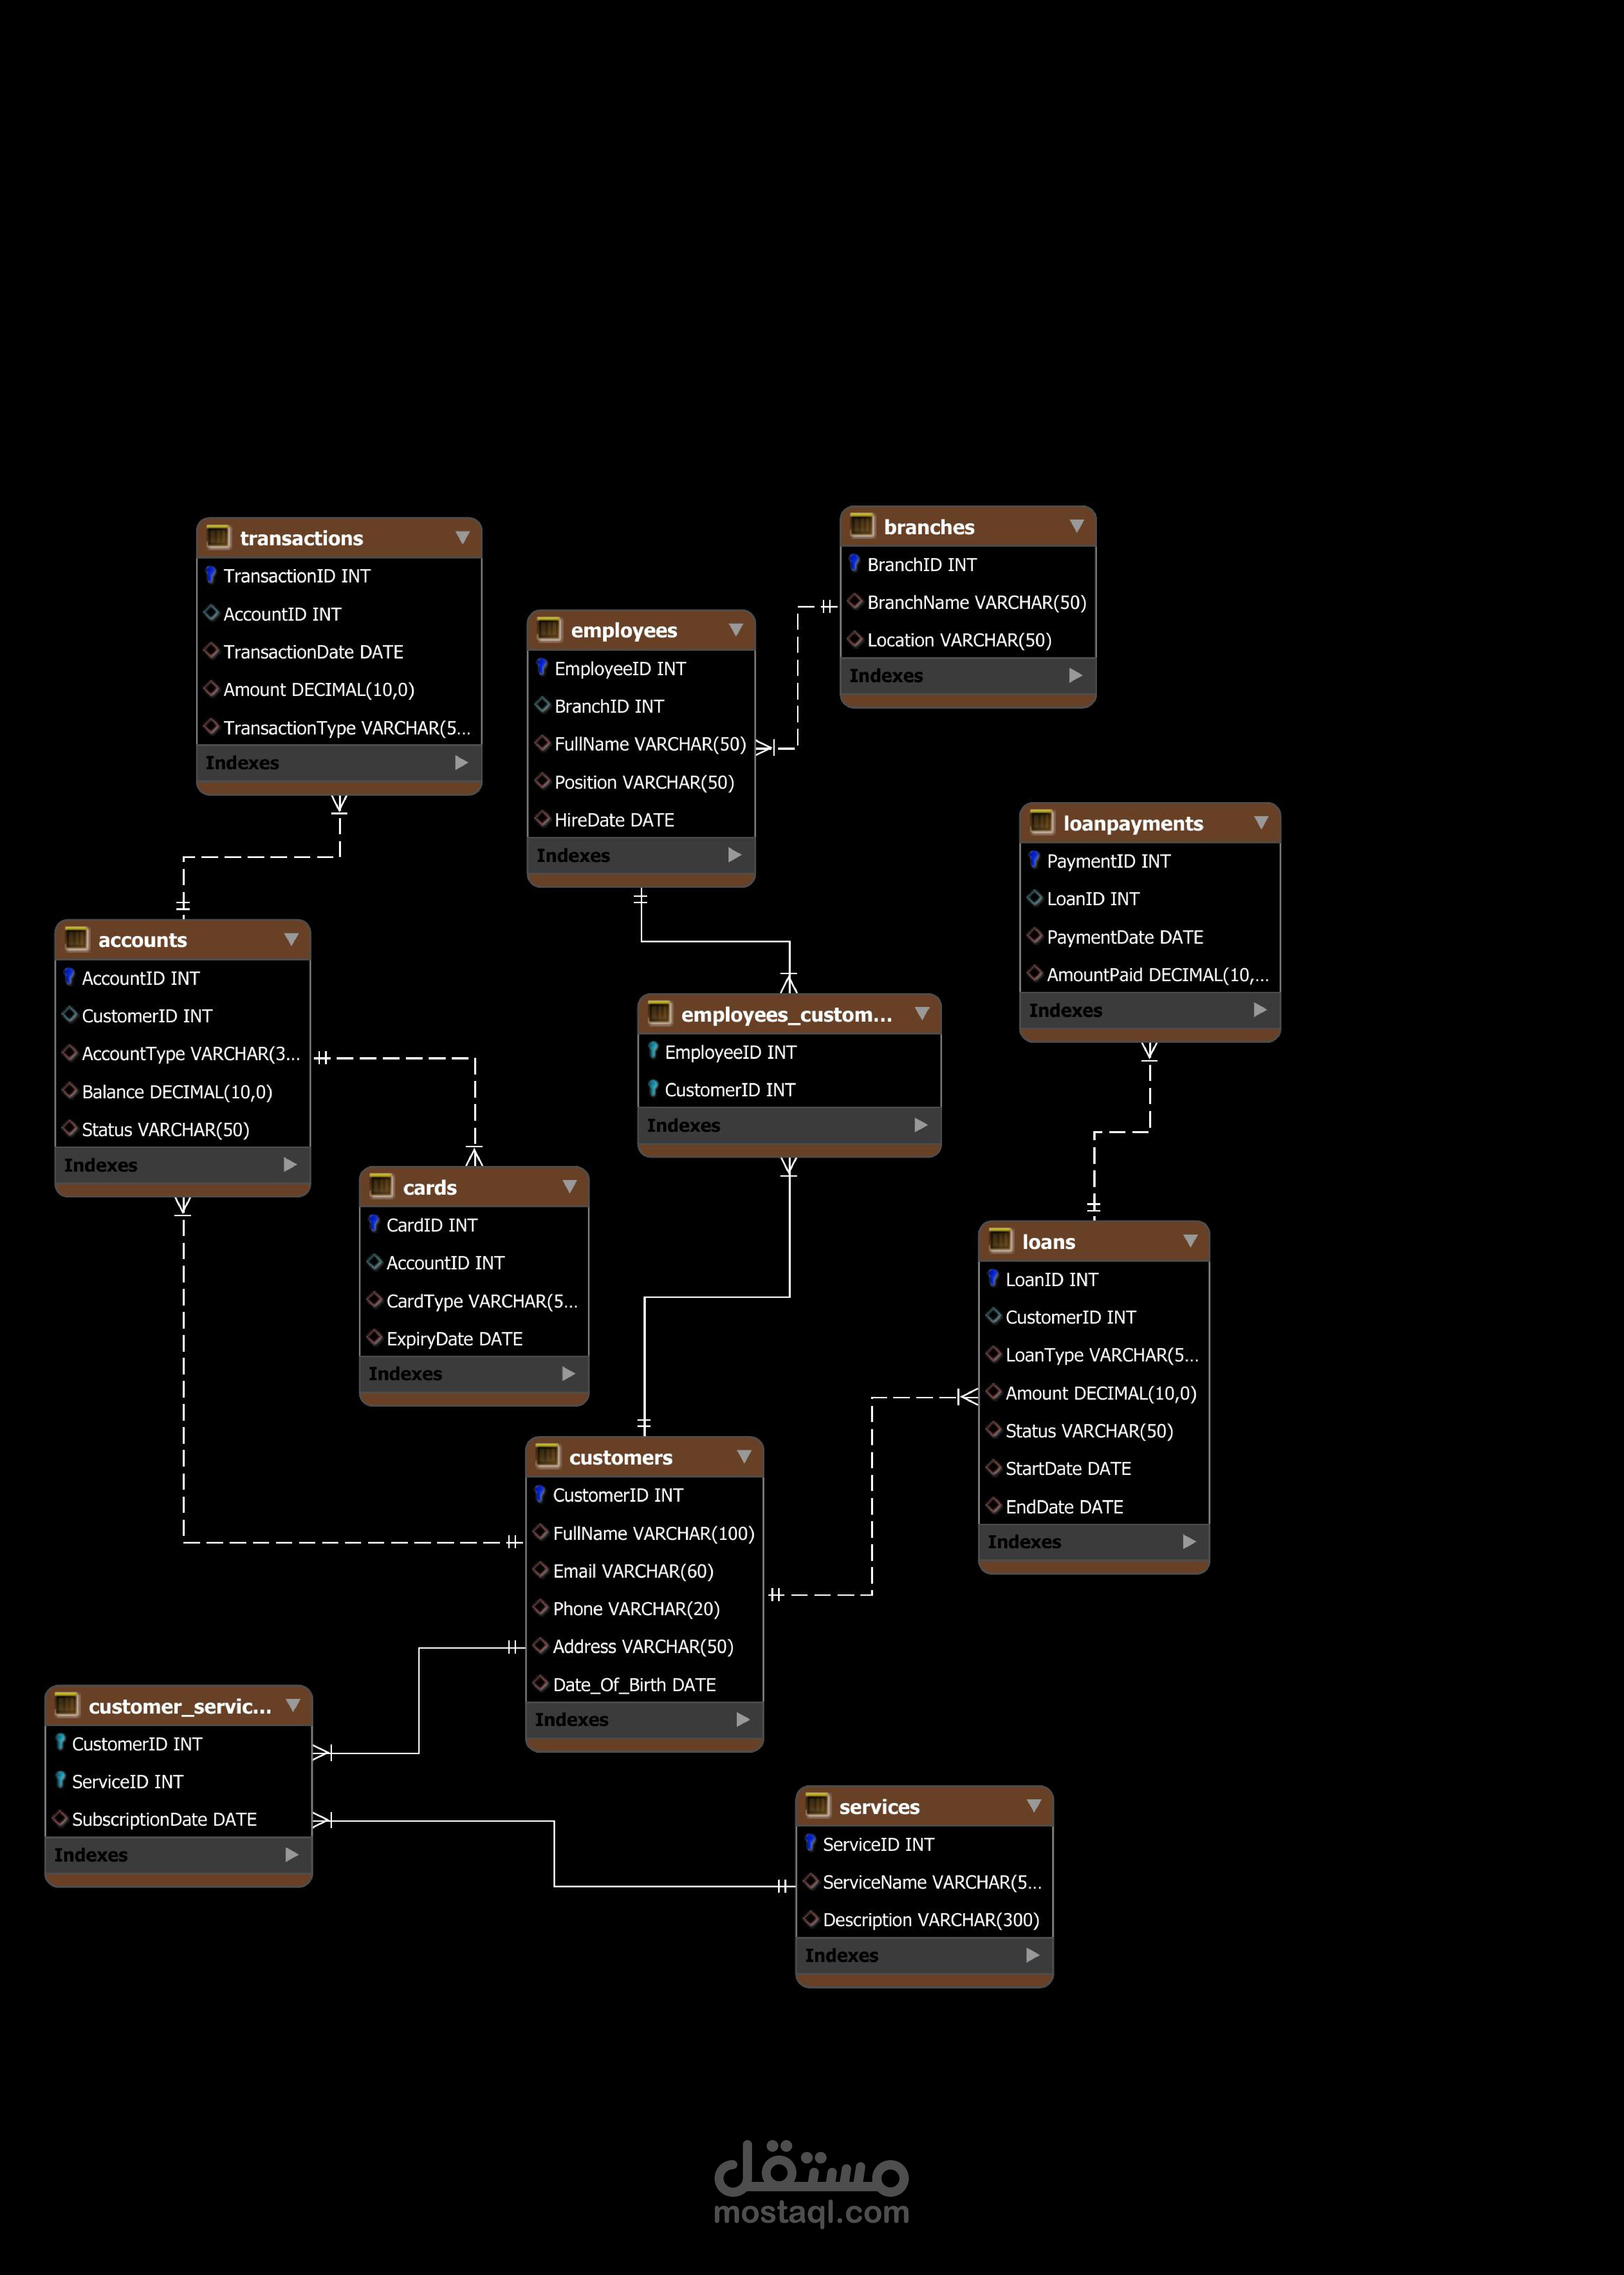Select SubscriptionDate DATE column

click(x=179, y=1819)
